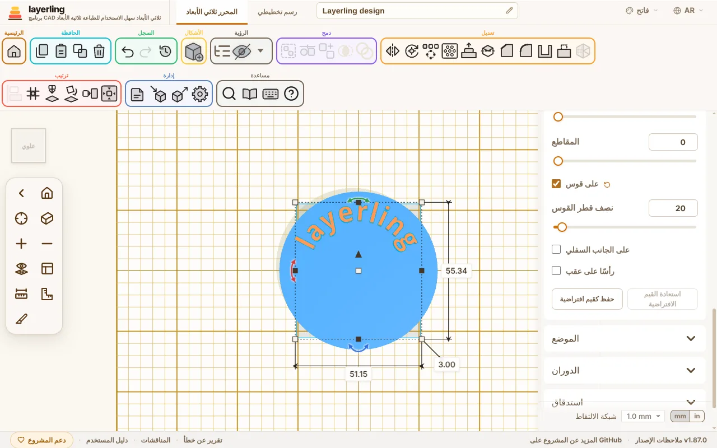Image resolution: width=717 pixels, height=448 pixels.
Task: Tick the رأسًا على عقب checkbox
Action: point(556,270)
